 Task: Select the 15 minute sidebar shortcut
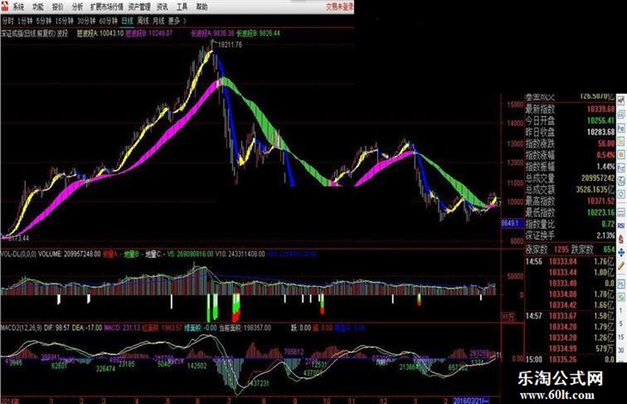click(x=621, y=337)
